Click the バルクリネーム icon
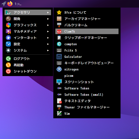 click(59, 25)
